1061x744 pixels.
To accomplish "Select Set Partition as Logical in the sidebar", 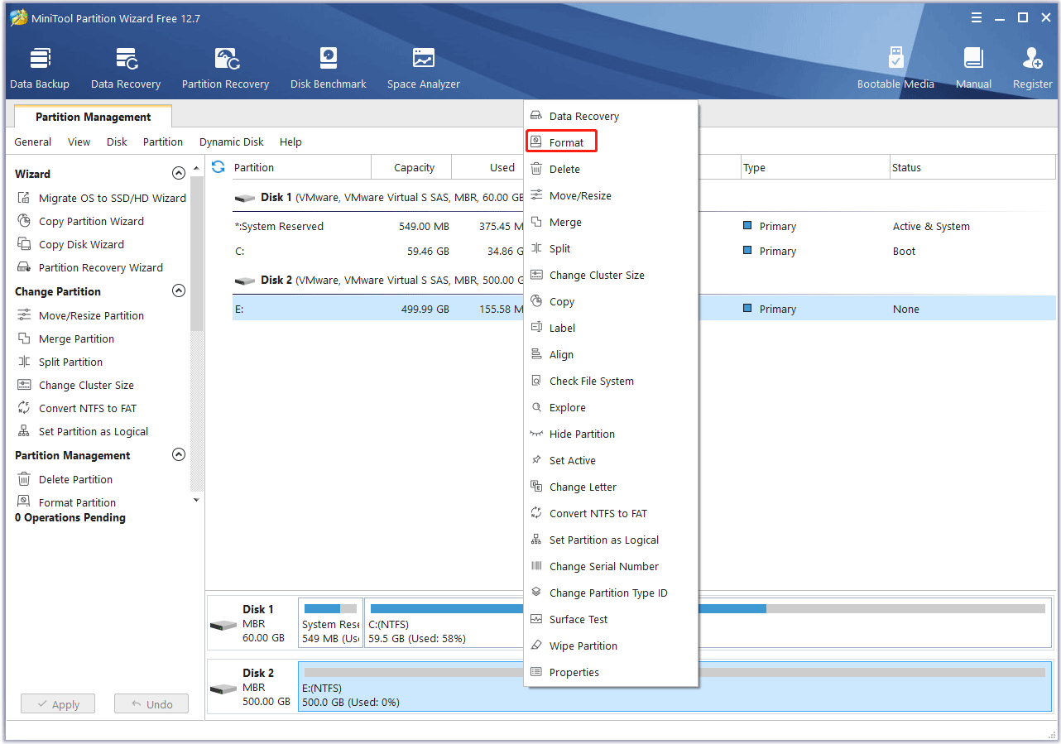I will (x=84, y=431).
